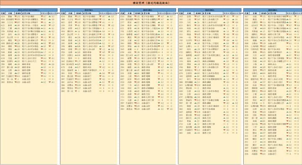Viewport: 302px width, 165px height.
Task: Click the 名稱 header in the rightmost table
Action: 255,13
